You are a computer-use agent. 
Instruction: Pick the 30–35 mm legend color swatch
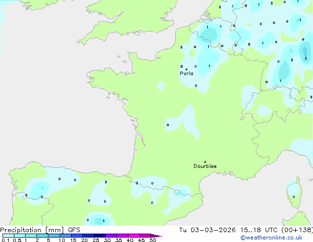[111, 236]
